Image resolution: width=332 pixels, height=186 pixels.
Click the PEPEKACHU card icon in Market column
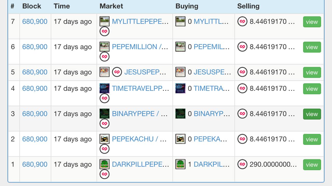[105, 139]
